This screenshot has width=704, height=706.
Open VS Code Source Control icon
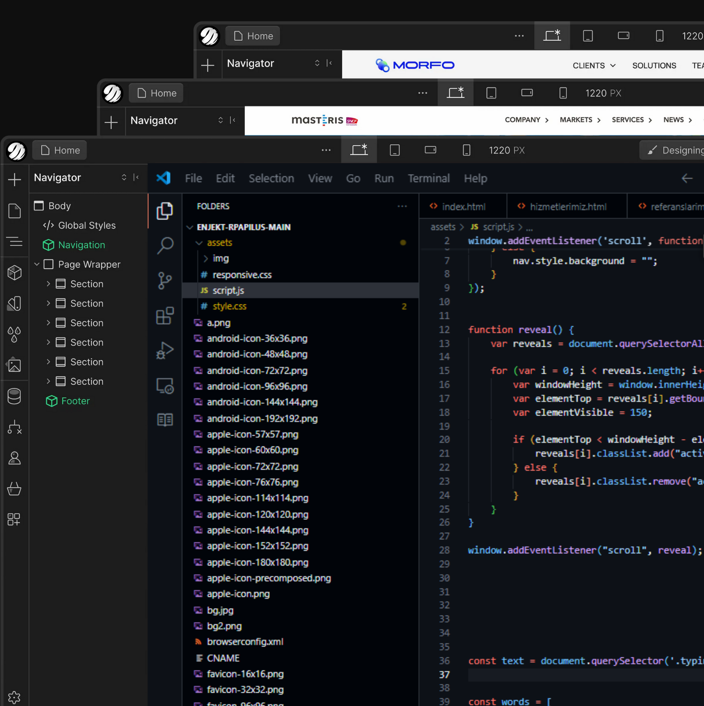coord(165,281)
